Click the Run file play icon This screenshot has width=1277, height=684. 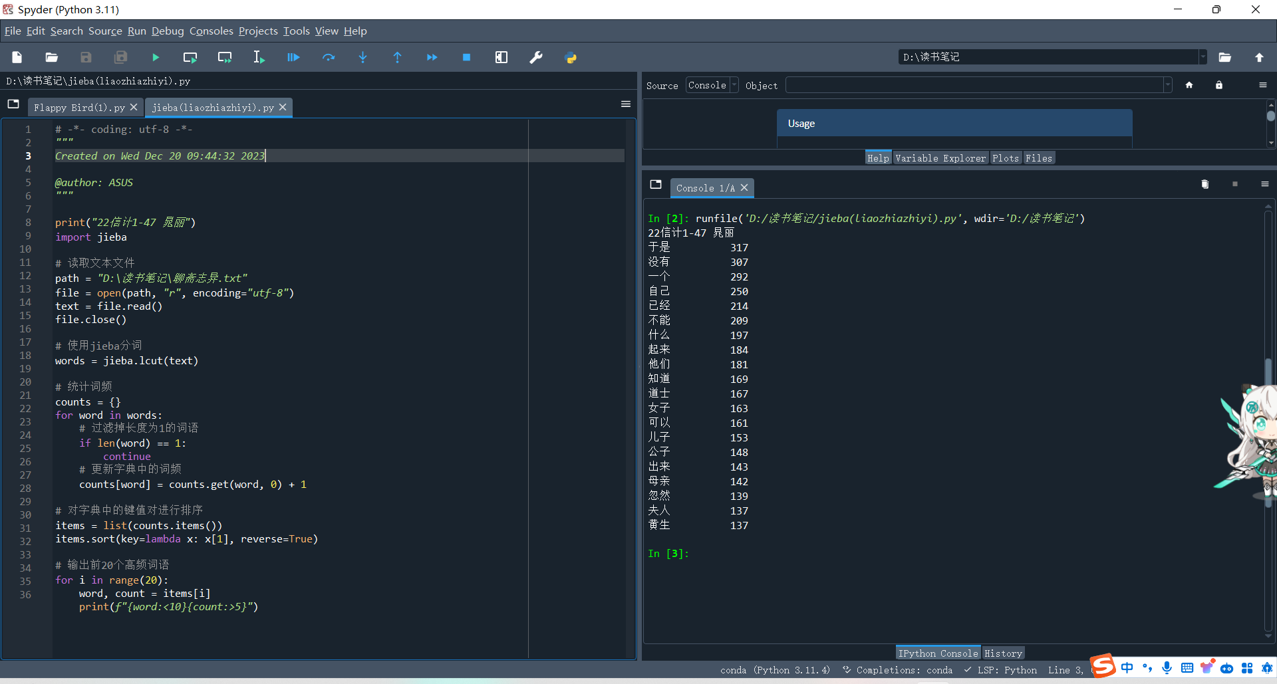click(156, 58)
